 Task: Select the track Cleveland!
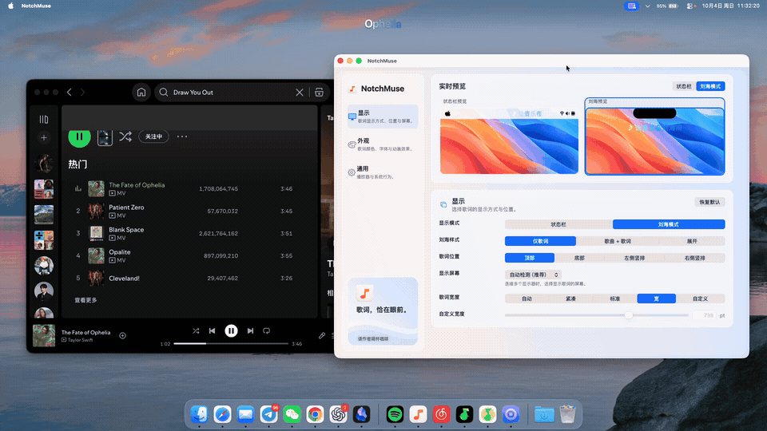[125, 278]
